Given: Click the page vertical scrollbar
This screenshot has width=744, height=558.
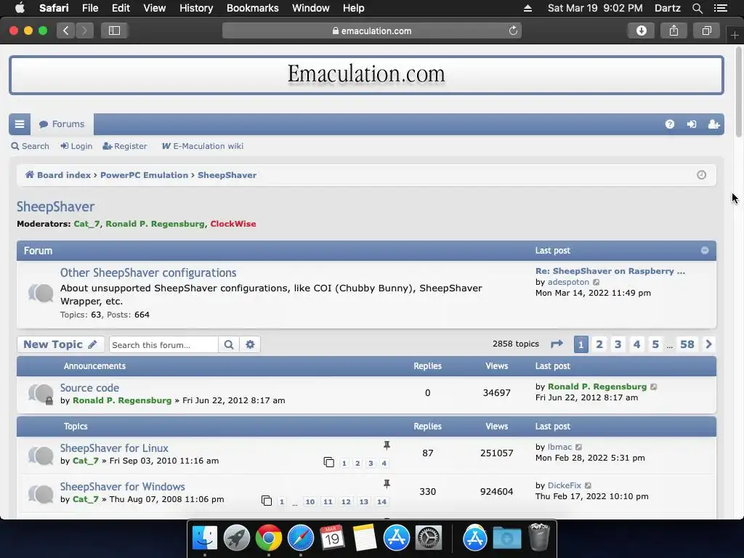Looking at the screenshot, I should (x=739, y=92).
